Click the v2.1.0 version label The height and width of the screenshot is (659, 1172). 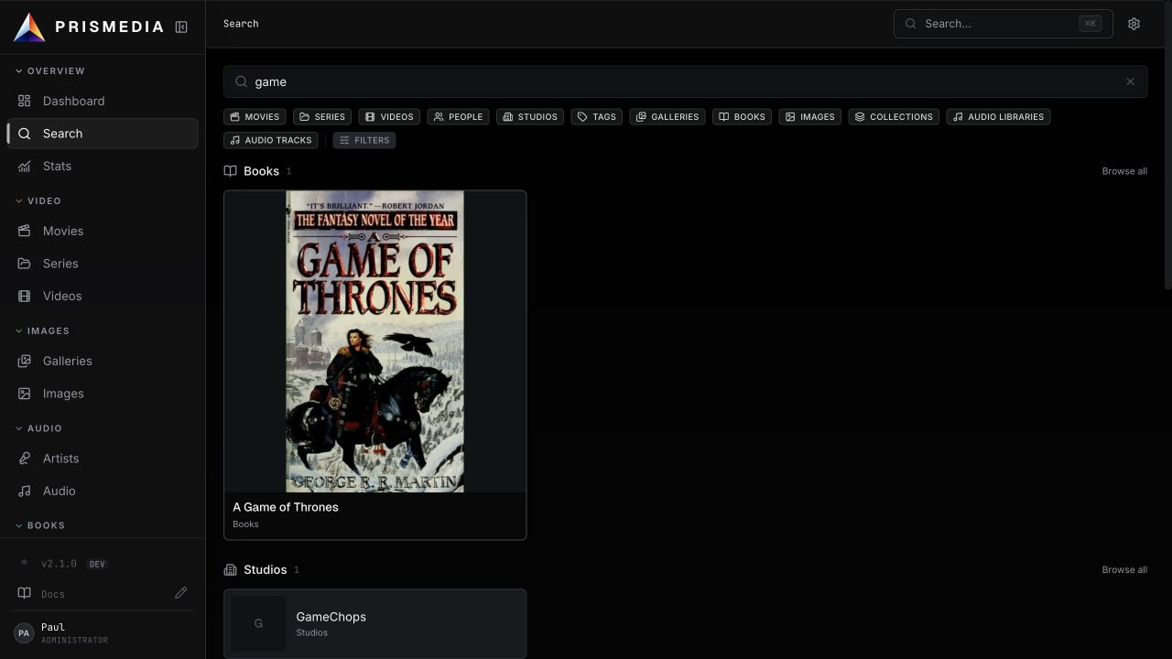[59, 564]
